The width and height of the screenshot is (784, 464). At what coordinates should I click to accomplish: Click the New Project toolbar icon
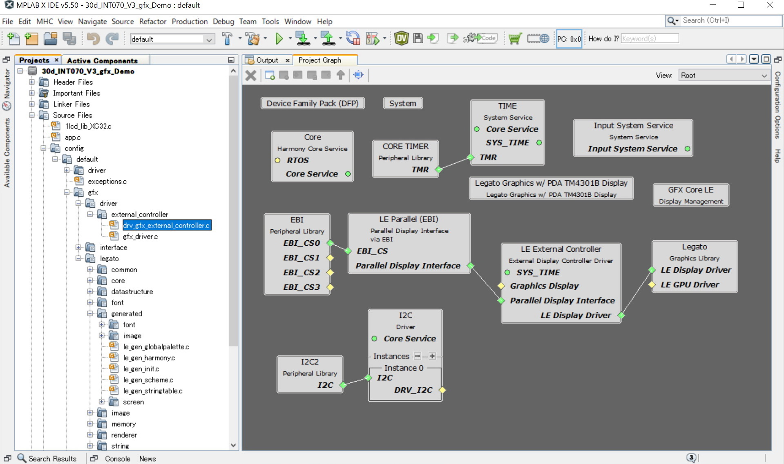pyautogui.click(x=31, y=39)
